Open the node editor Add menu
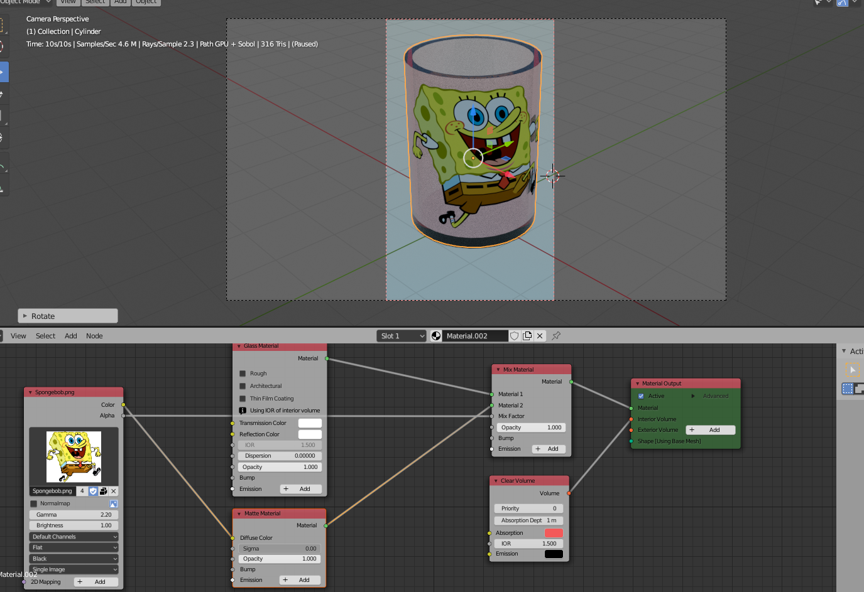 [71, 336]
